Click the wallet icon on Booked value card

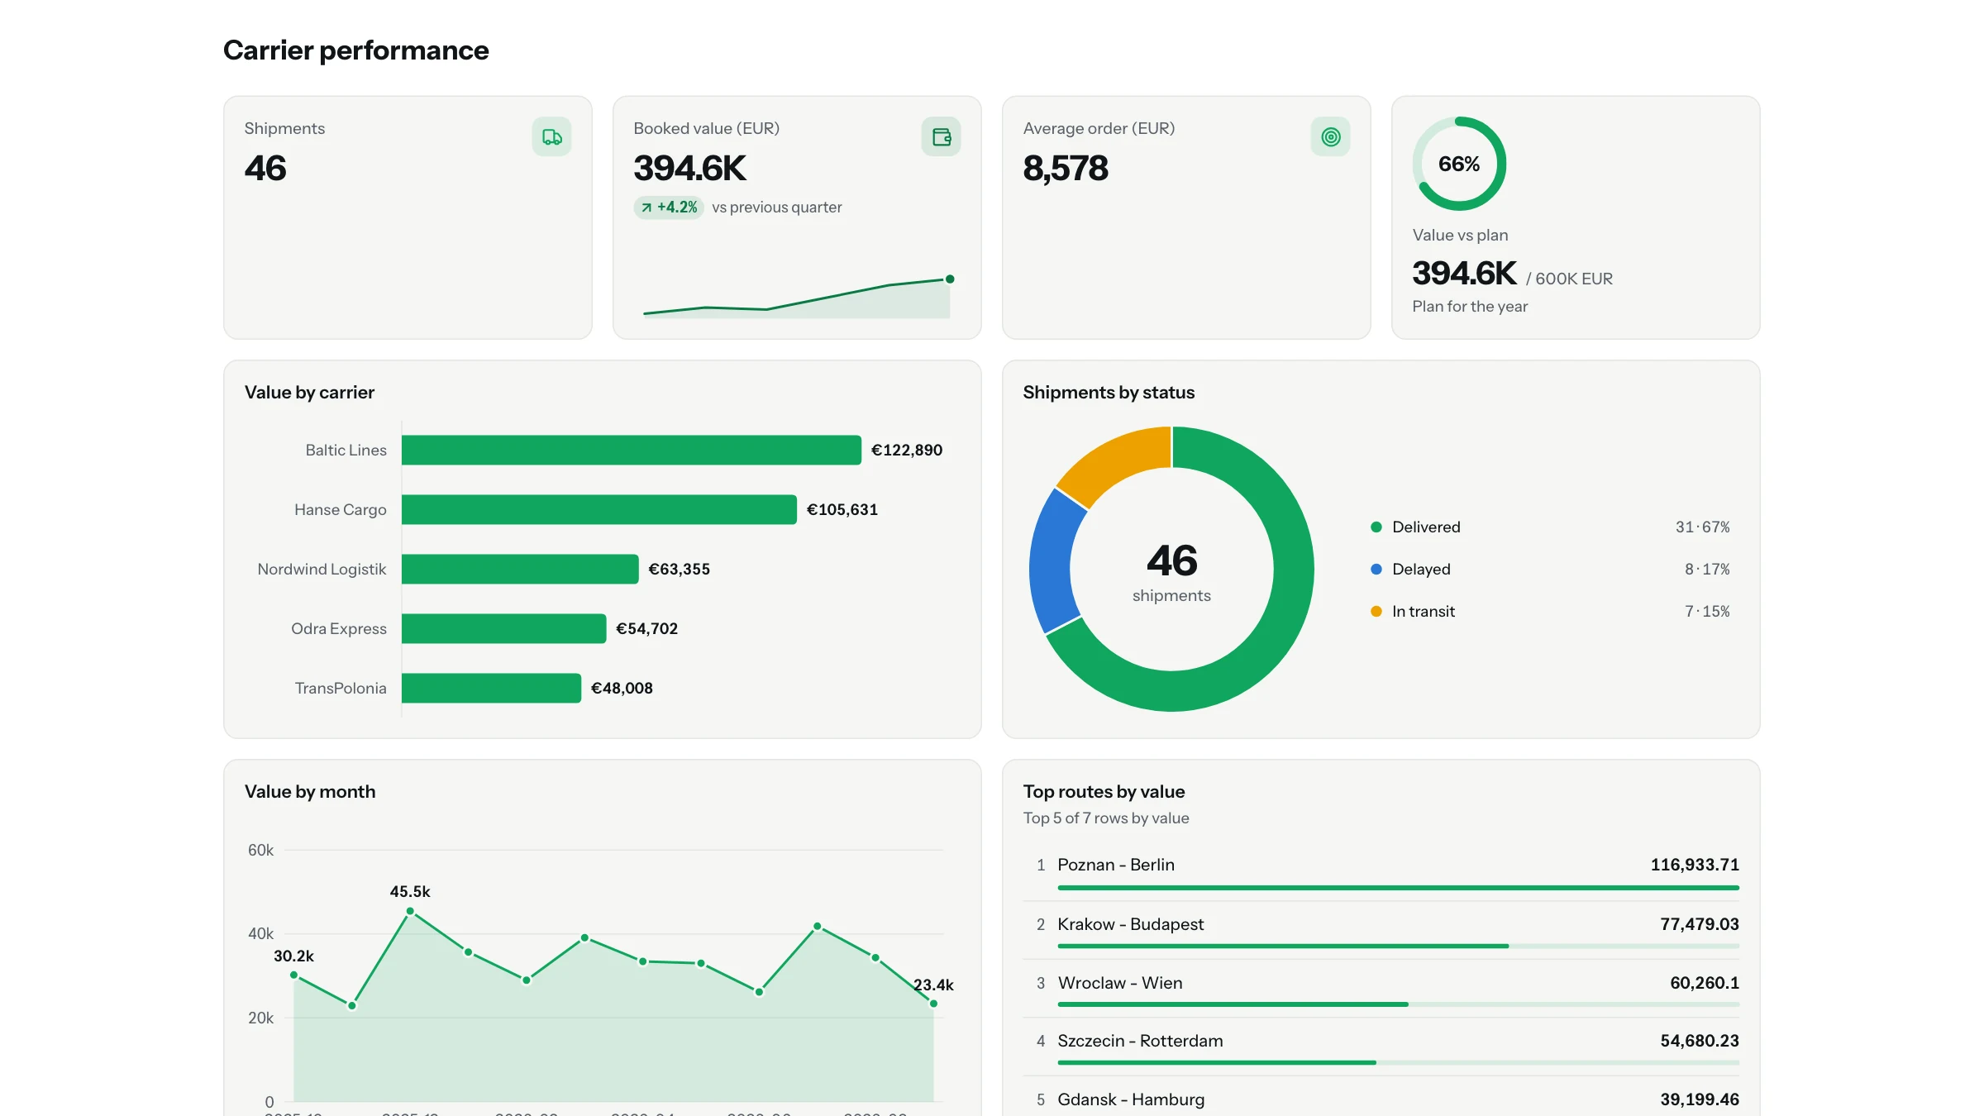click(x=941, y=137)
